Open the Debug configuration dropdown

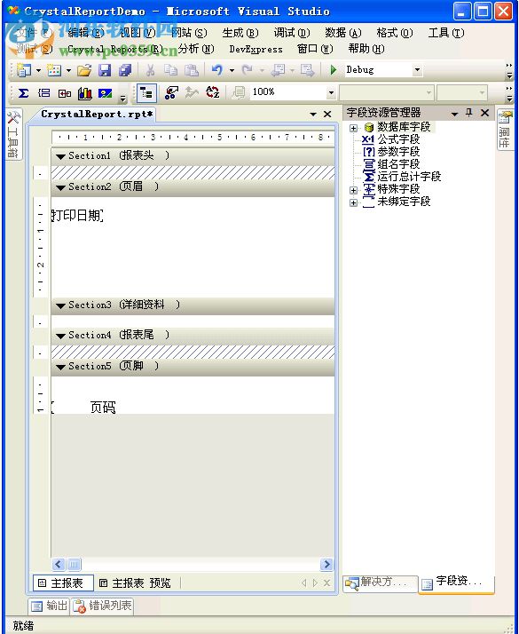coord(417,70)
